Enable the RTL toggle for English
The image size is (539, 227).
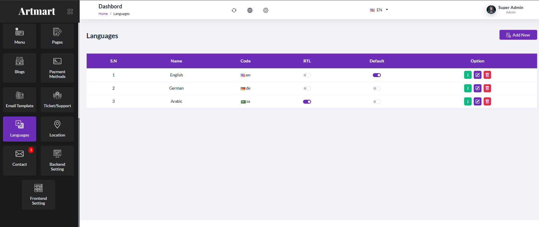pyautogui.click(x=307, y=75)
